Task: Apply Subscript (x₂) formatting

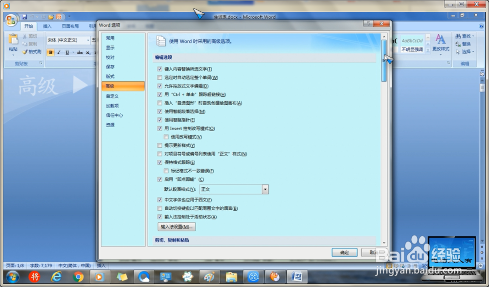Action: (x=88, y=52)
